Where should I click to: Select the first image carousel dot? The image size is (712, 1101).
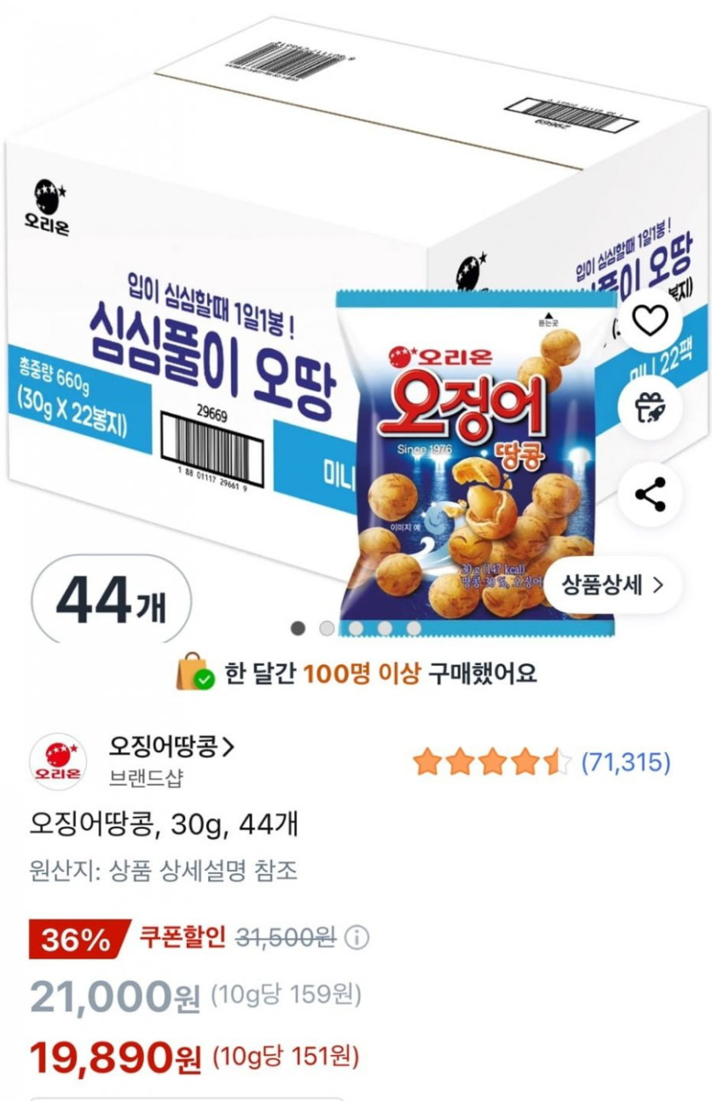point(298,628)
